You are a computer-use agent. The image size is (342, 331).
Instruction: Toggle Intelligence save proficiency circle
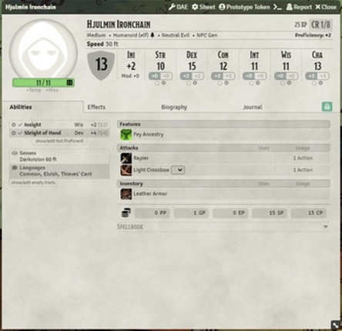[251, 83]
